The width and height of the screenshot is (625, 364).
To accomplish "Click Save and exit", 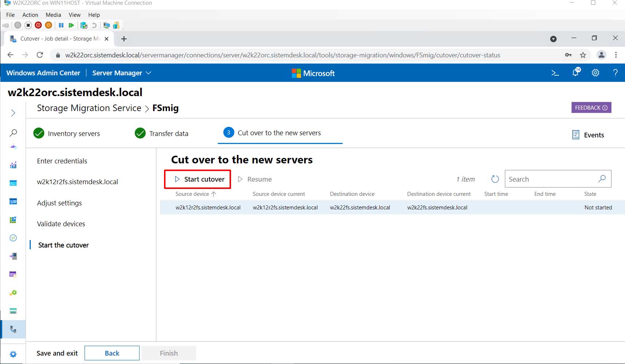I will point(57,353).
